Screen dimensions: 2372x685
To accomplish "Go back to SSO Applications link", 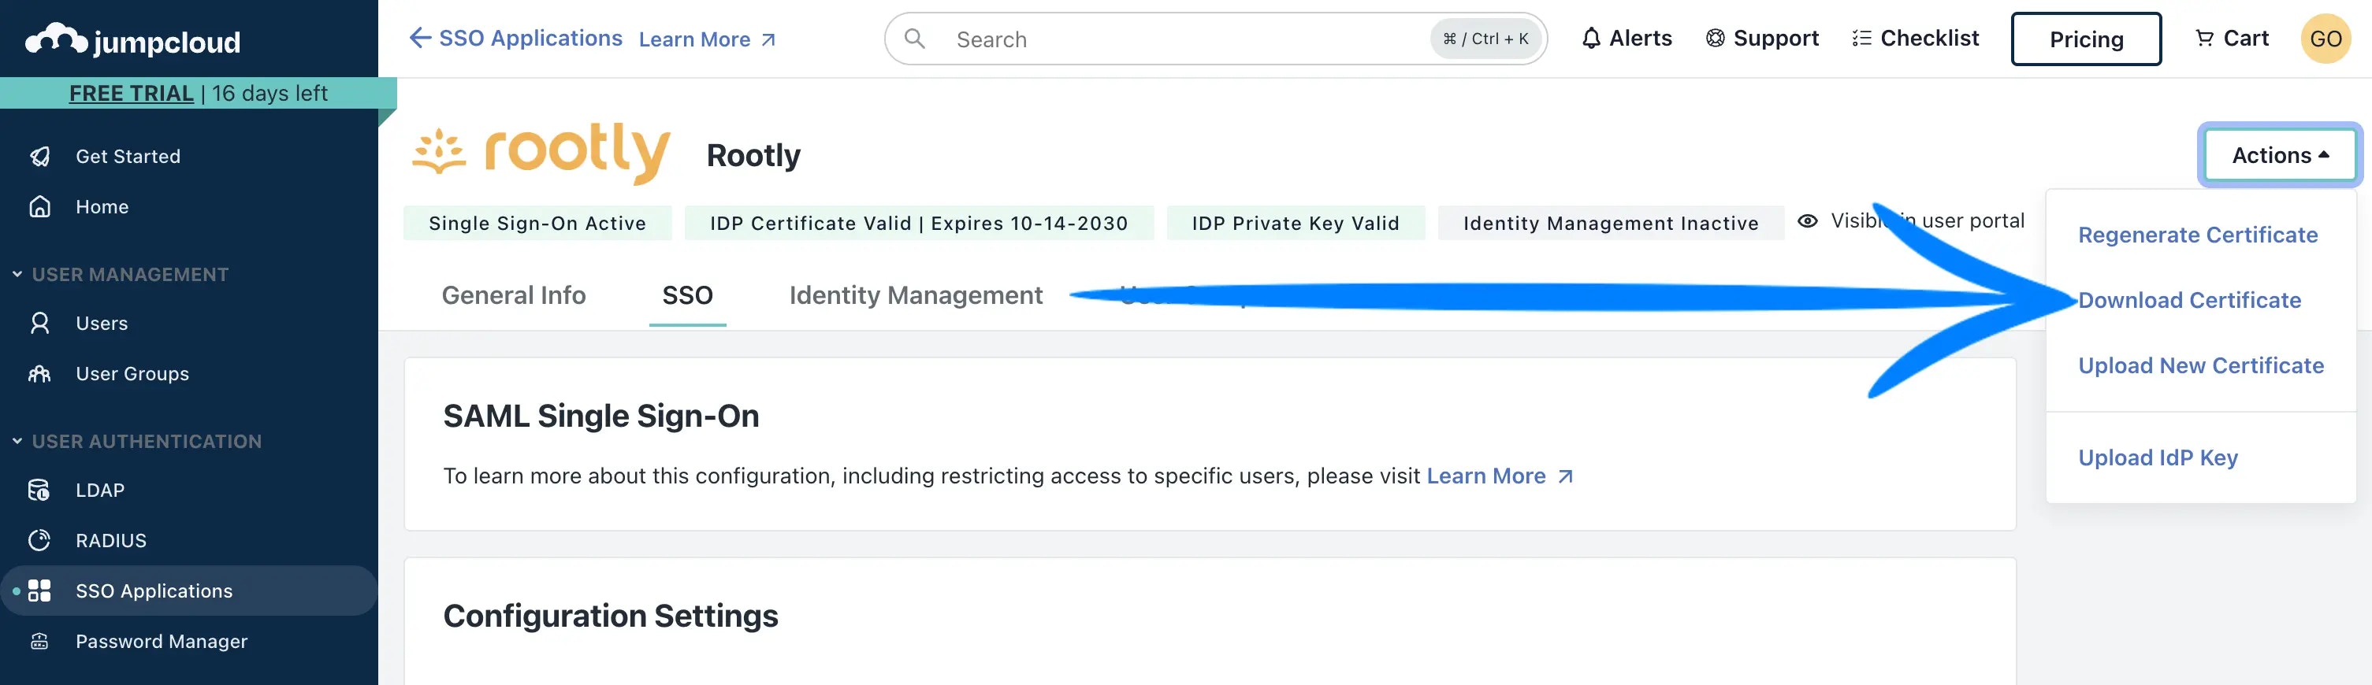I will click(530, 38).
